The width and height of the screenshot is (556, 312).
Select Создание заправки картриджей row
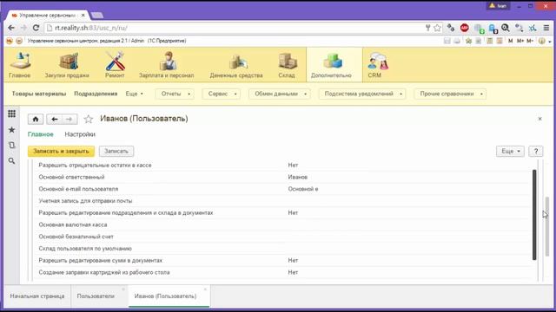[x=285, y=272]
